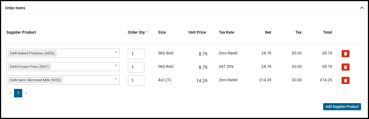Click the Order Items section title
Image resolution: width=369 pixels, height=119 pixels.
pos(15,8)
